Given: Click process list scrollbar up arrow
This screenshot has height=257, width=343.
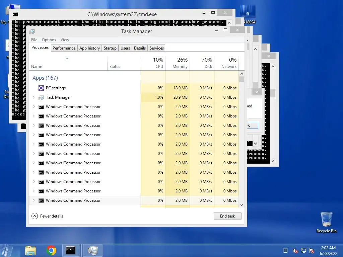Looking at the screenshot, I should (x=242, y=74).
